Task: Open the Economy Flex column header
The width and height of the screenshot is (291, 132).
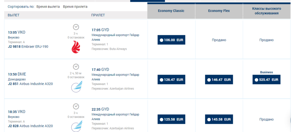Action: point(219,11)
